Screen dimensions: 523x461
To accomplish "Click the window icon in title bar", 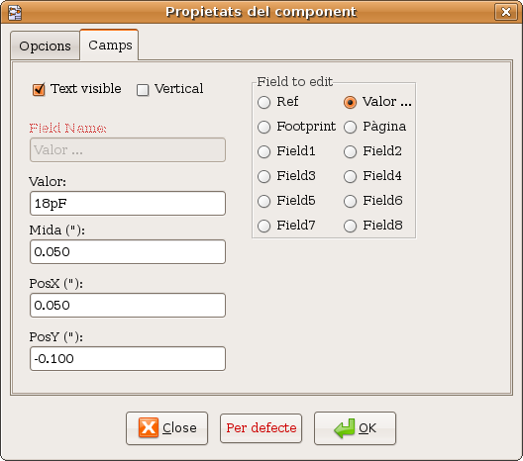I will [15, 13].
